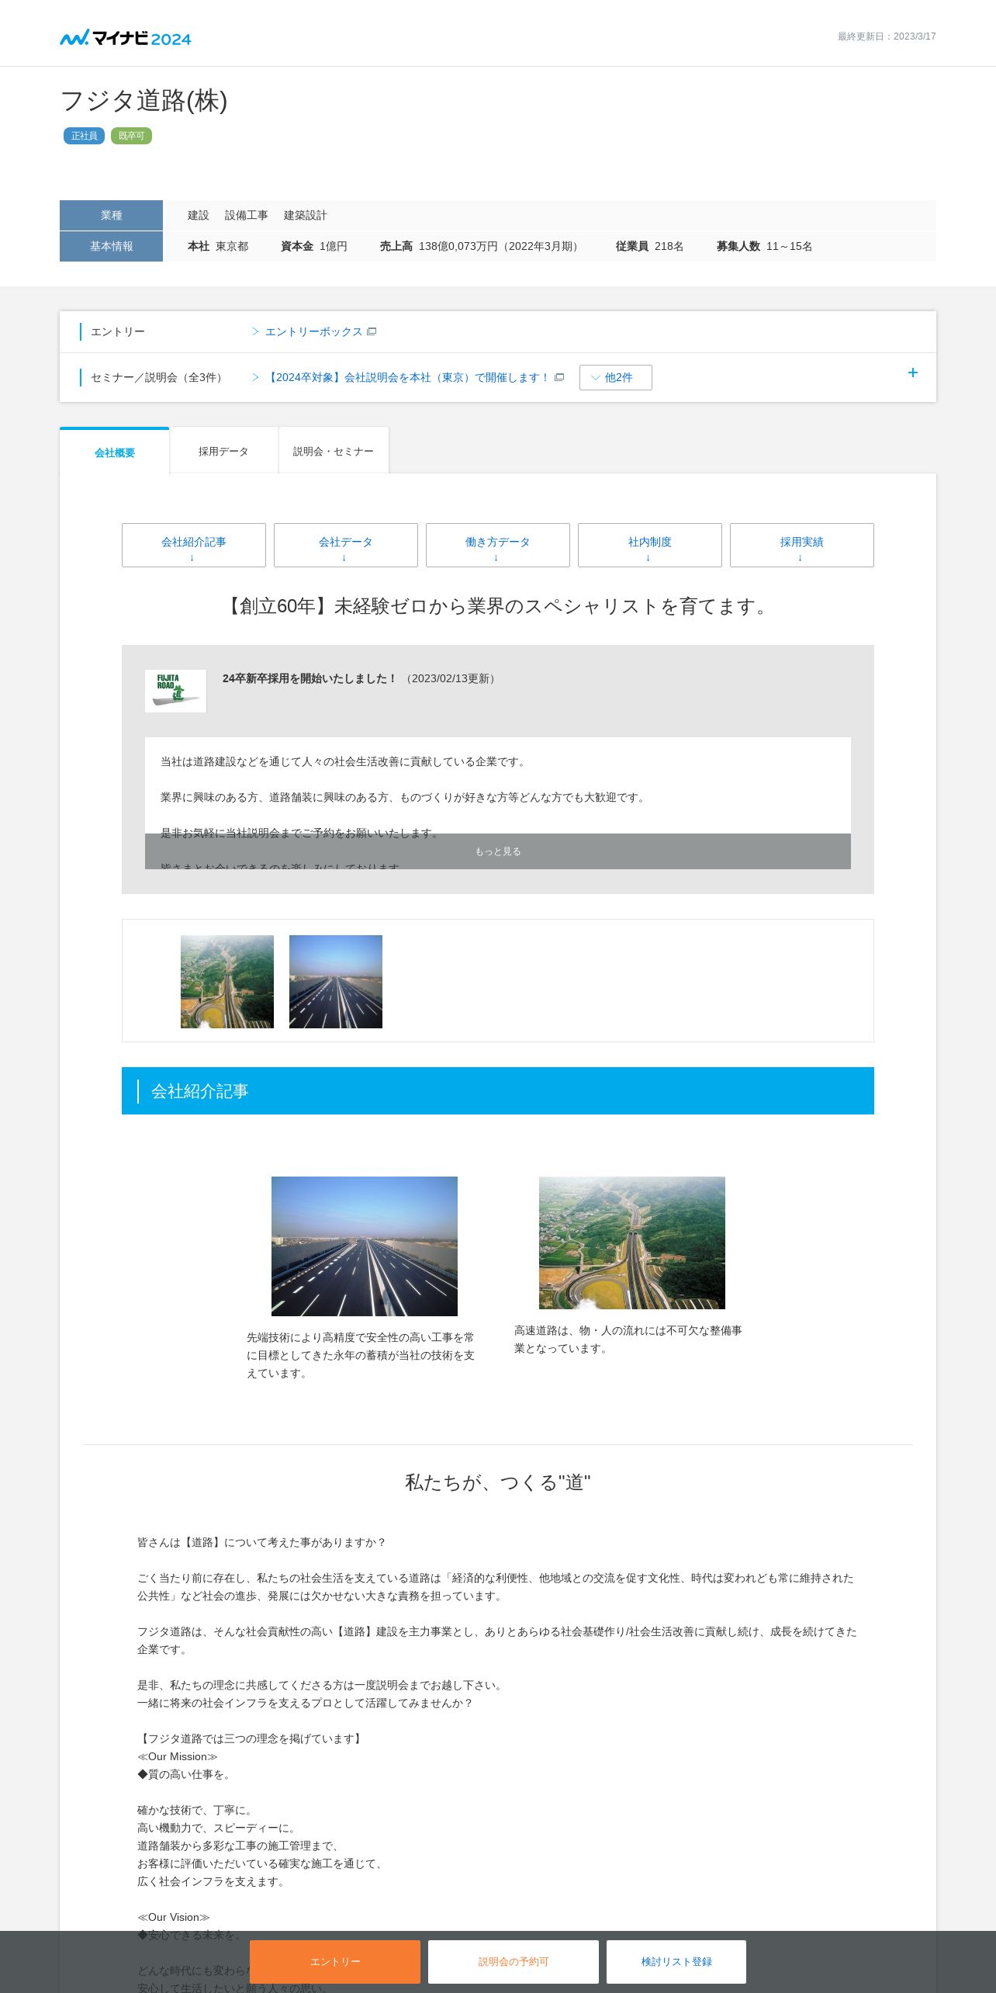Click the 会社紹介記事 blue section header
This screenshot has height=1993, width=996.
point(498,1090)
